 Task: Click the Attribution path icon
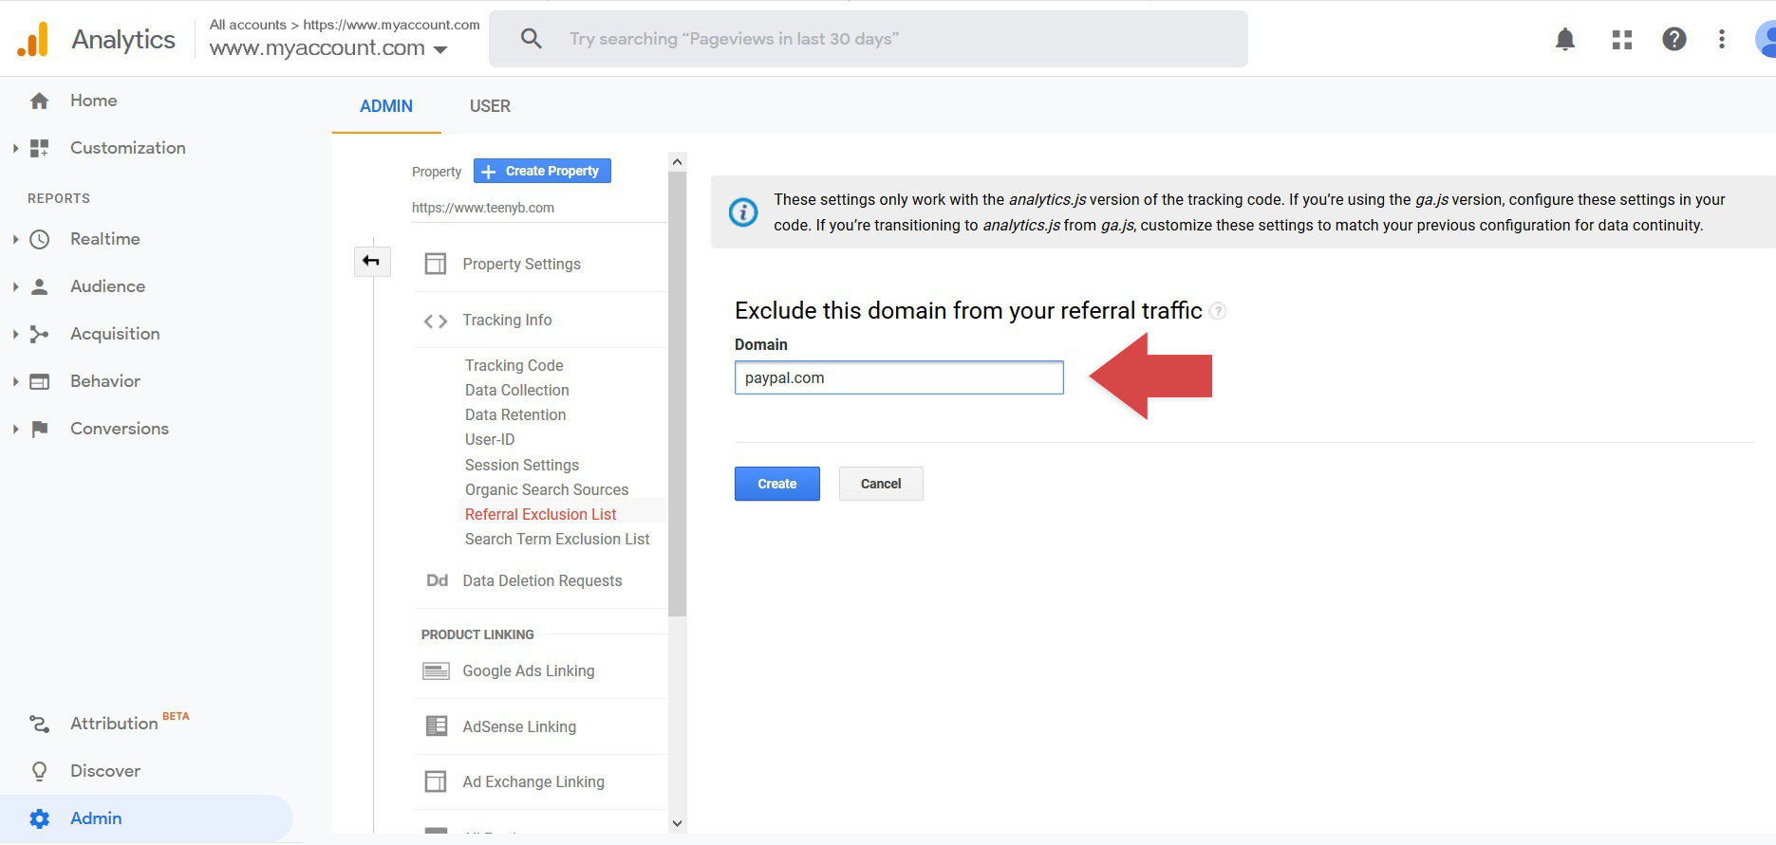[39, 724]
